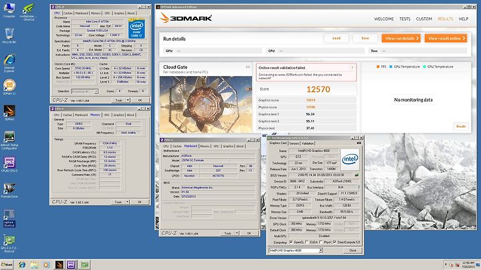Launch Internet Explorer from the desktop
Viewport: 481px width, 270px height.
tap(9, 63)
